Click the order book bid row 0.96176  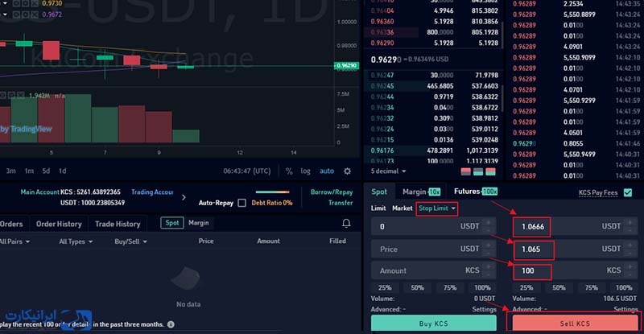(x=432, y=151)
